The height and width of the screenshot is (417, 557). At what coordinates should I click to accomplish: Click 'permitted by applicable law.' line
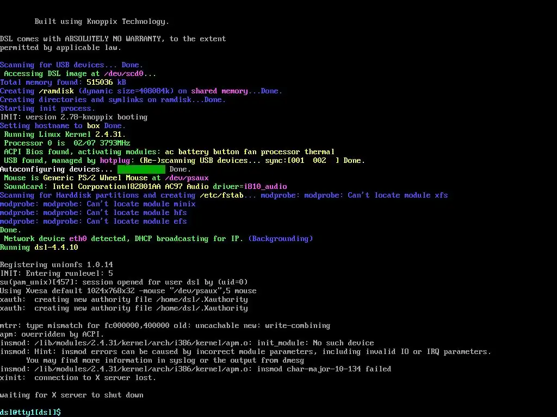[x=61, y=48]
